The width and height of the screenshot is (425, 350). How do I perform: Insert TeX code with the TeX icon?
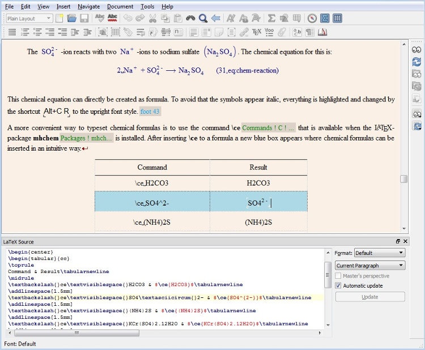tap(257, 32)
